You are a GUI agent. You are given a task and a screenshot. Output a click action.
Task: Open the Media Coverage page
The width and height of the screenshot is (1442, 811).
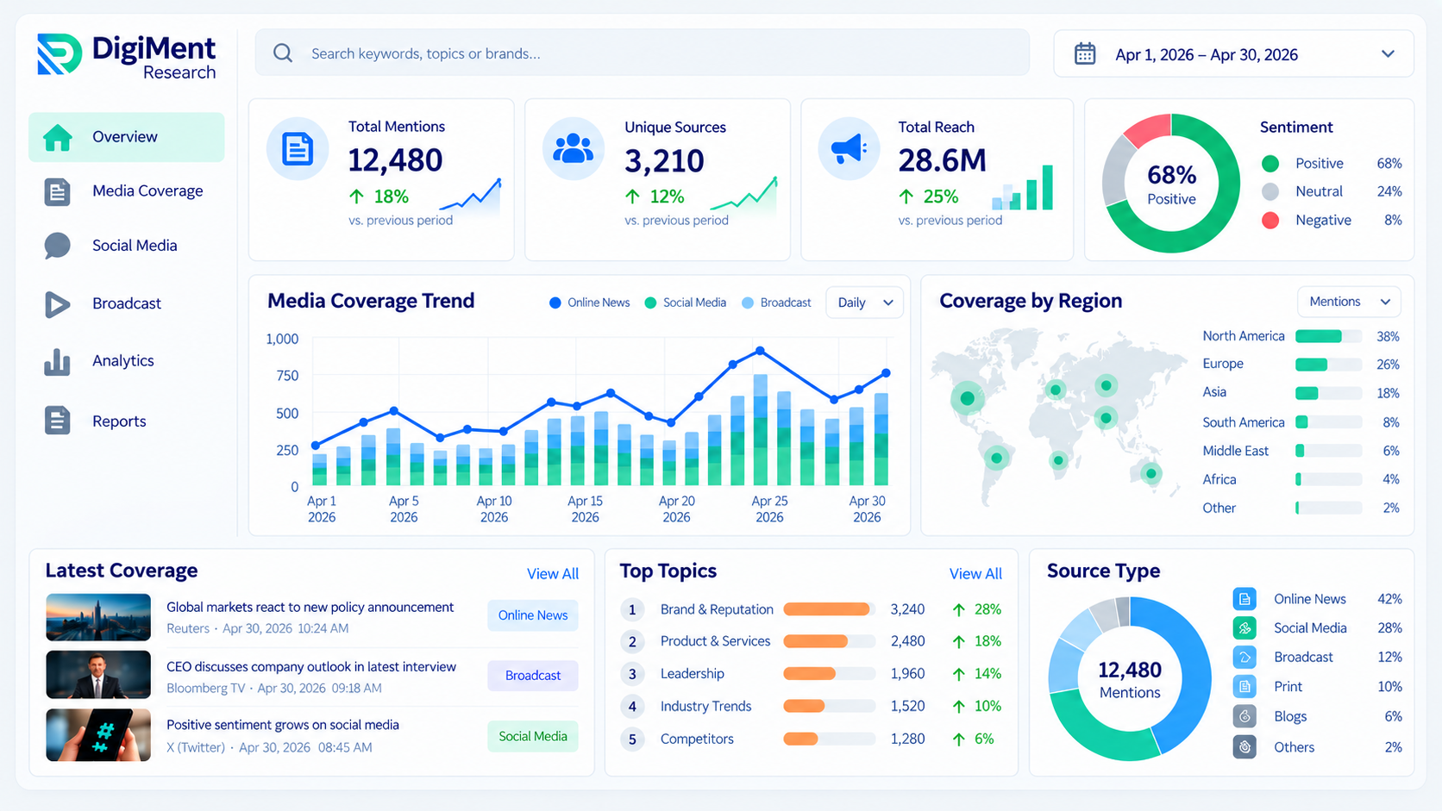127,191
